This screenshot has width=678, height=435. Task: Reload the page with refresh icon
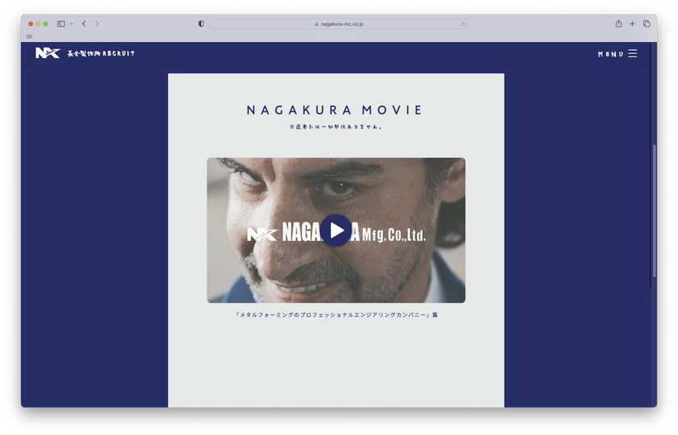tap(463, 24)
